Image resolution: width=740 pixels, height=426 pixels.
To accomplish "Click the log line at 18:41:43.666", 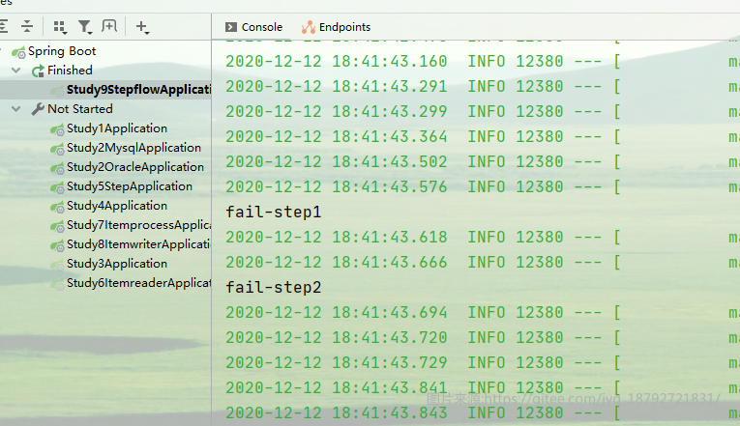I will 483,263.
